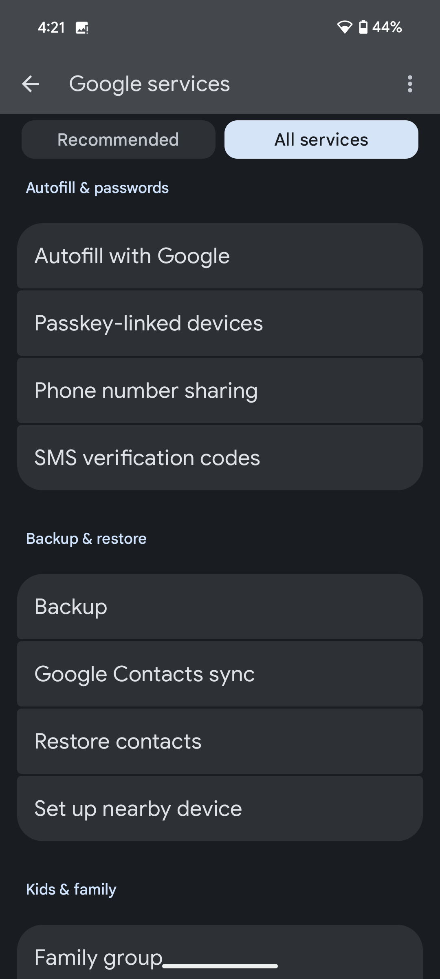Tap the back arrow icon
440x979 pixels.
31,84
